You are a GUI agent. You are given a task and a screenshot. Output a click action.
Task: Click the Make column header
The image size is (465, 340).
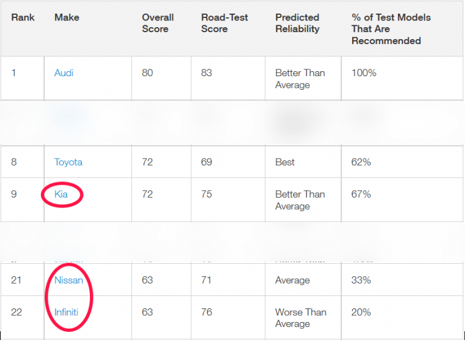coord(67,17)
